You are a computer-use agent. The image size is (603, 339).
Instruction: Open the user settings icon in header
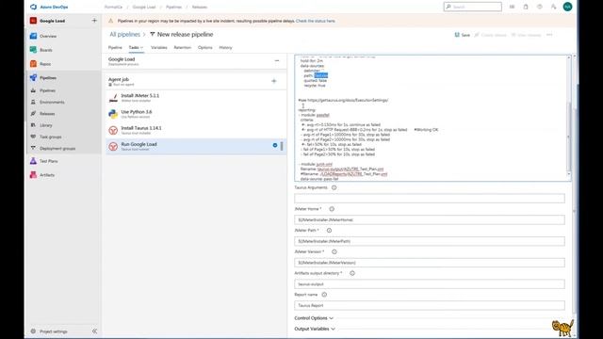click(553, 7)
